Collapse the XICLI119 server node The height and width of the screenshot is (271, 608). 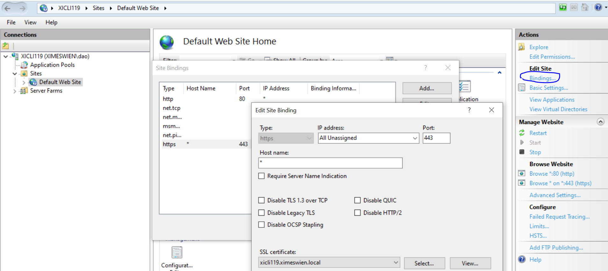[x=6, y=57]
